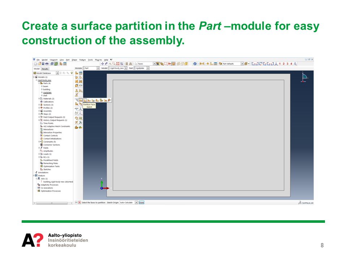The height and width of the screenshot is (260, 347).
Task: Click the last icon in the partition flyout
Action: click(109, 100)
